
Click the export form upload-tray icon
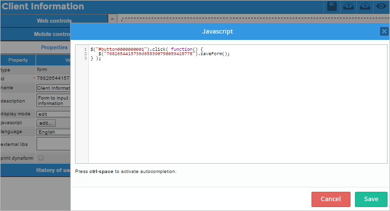click(349, 6)
